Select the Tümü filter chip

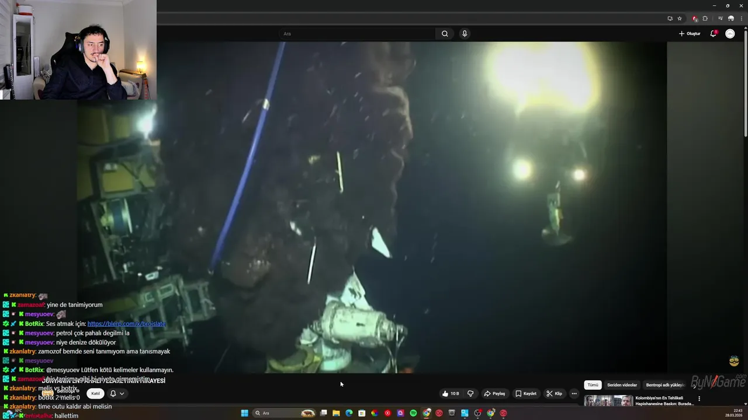coord(593,385)
